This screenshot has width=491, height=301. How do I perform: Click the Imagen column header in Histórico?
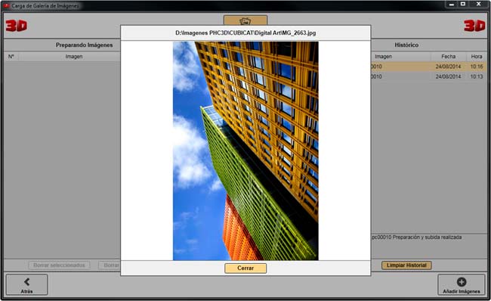pos(383,57)
